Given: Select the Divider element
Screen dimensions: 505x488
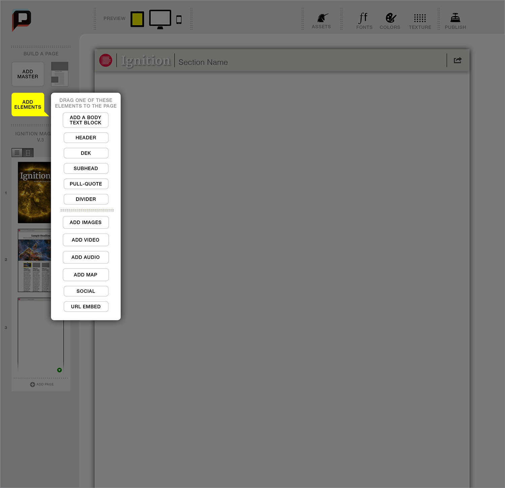Looking at the screenshot, I should click(86, 199).
